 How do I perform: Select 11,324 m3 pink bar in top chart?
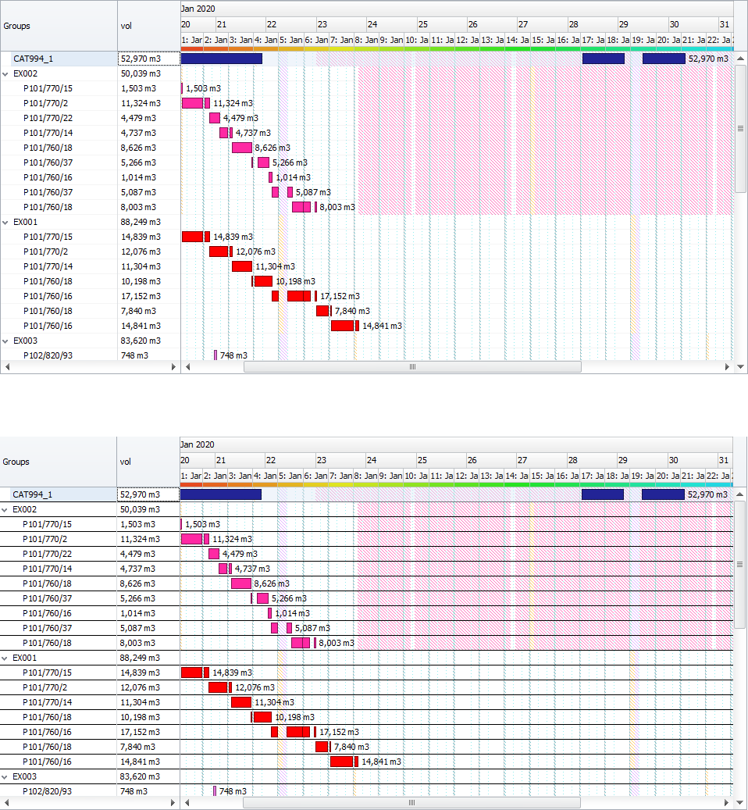point(193,103)
